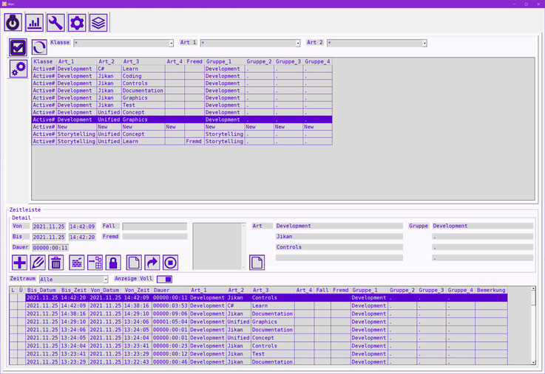This screenshot has width=545, height=374.
Task: Select the upper Jikan Graphics row
Action: point(182,98)
